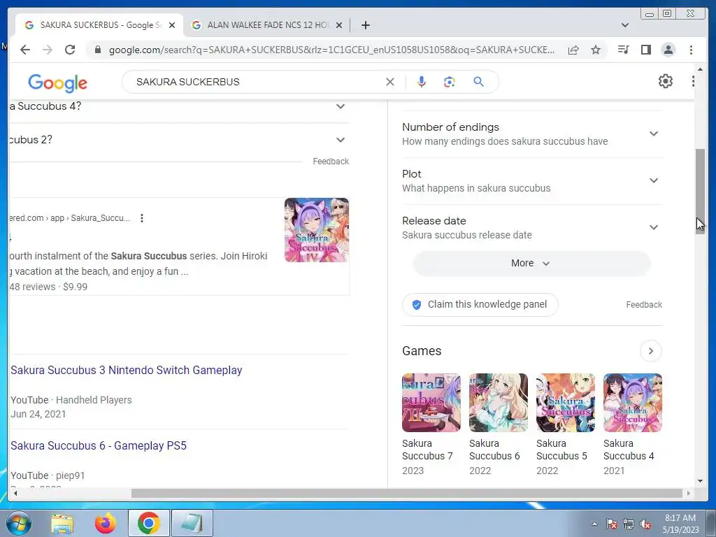Open Google quick settings gear
The width and height of the screenshot is (716, 537).
coord(666,81)
